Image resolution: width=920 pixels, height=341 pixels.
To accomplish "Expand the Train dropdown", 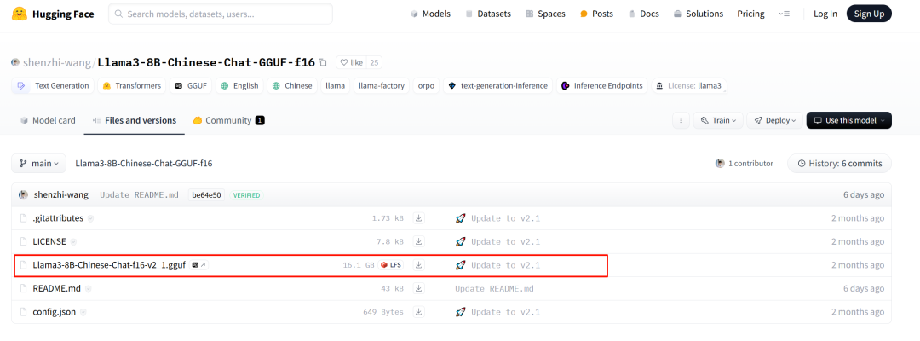I will pyautogui.click(x=719, y=120).
